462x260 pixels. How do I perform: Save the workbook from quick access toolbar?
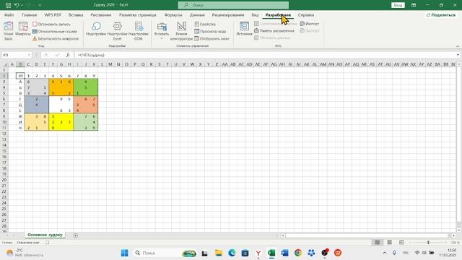8,5
